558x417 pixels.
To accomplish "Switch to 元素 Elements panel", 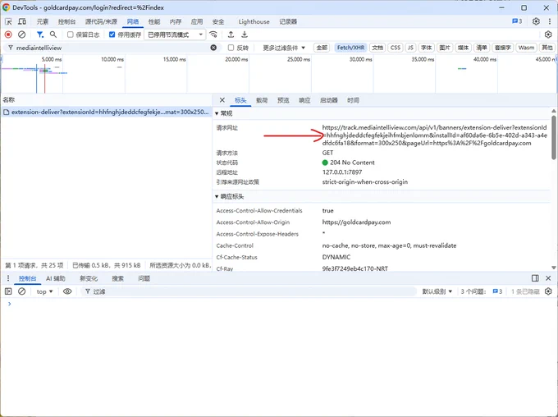I will tap(43, 21).
